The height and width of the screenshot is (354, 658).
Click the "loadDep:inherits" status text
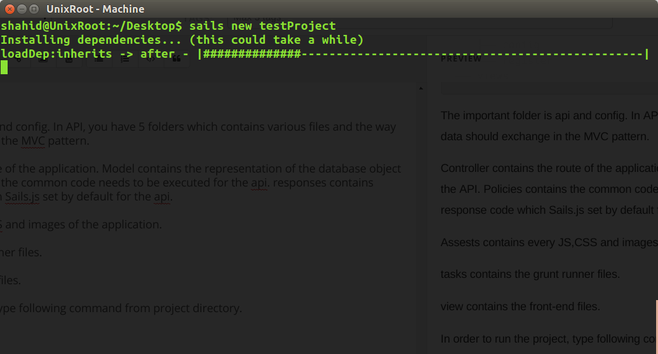tap(57, 54)
